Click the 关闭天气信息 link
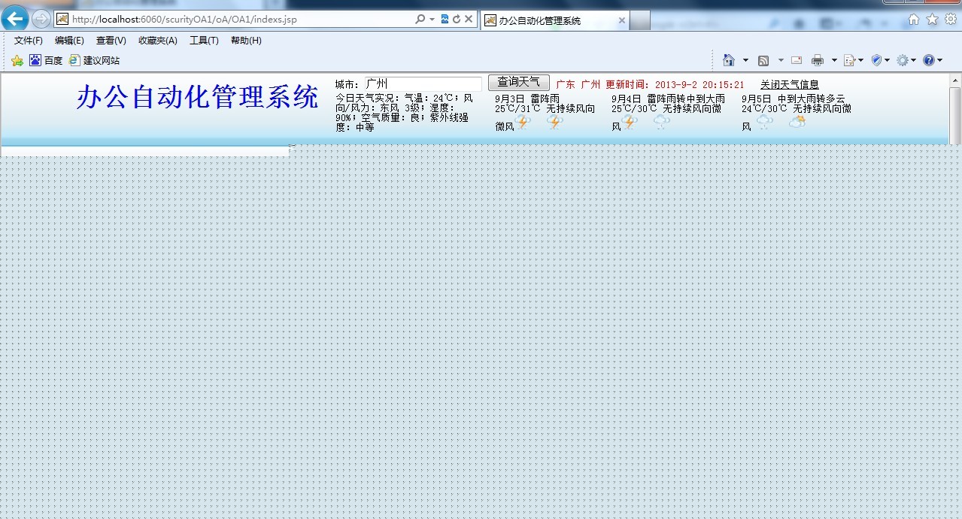 click(x=788, y=83)
